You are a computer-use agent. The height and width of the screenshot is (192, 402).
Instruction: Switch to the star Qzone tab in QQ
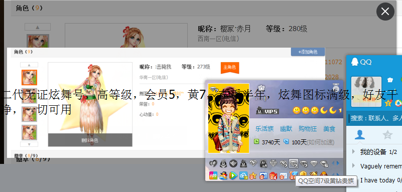(387, 135)
